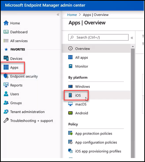Click the Devices icon in favorites
The image size is (145, 162).
pos(6,58)
